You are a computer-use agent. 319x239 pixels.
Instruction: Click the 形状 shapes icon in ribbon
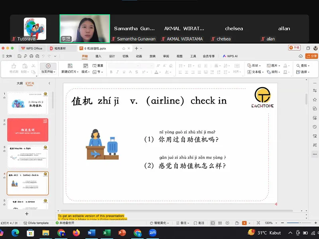(x=249, y=66)
